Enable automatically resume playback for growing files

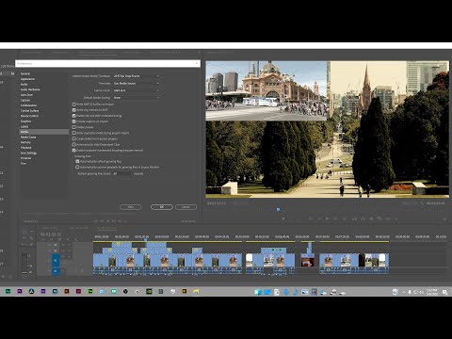point(77,168)
